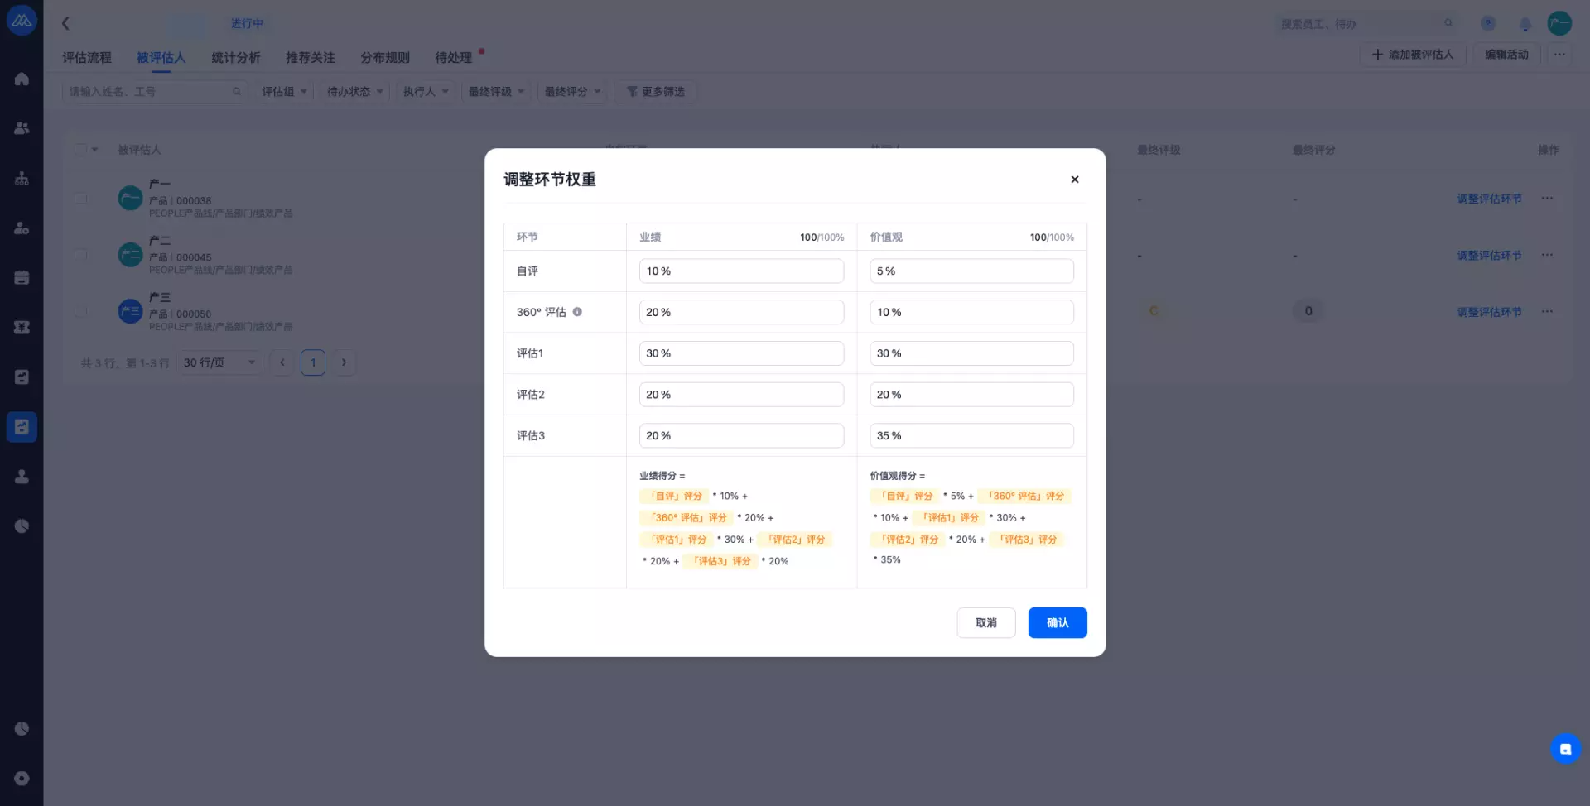Open more actions for 产二 row
The height and width of the screenshot is (806, 1590).
pyautogui.click(x=1547, y=255)
